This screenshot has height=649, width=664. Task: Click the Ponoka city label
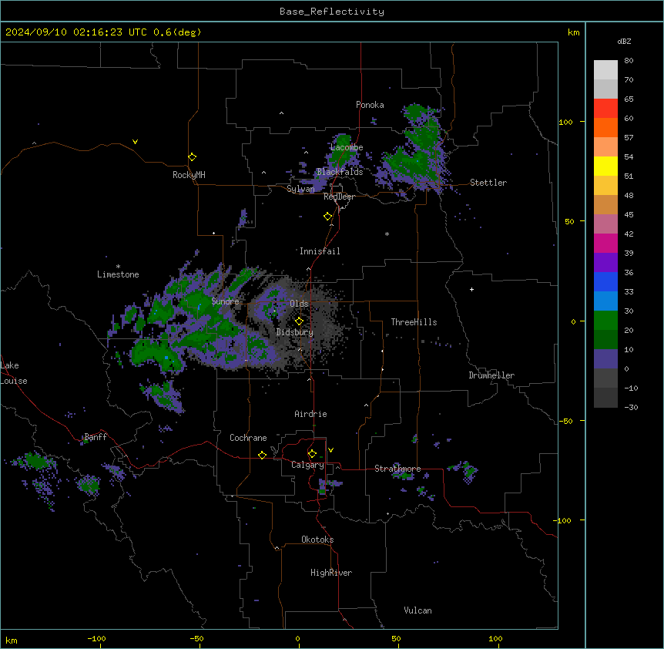pos(370,105)
